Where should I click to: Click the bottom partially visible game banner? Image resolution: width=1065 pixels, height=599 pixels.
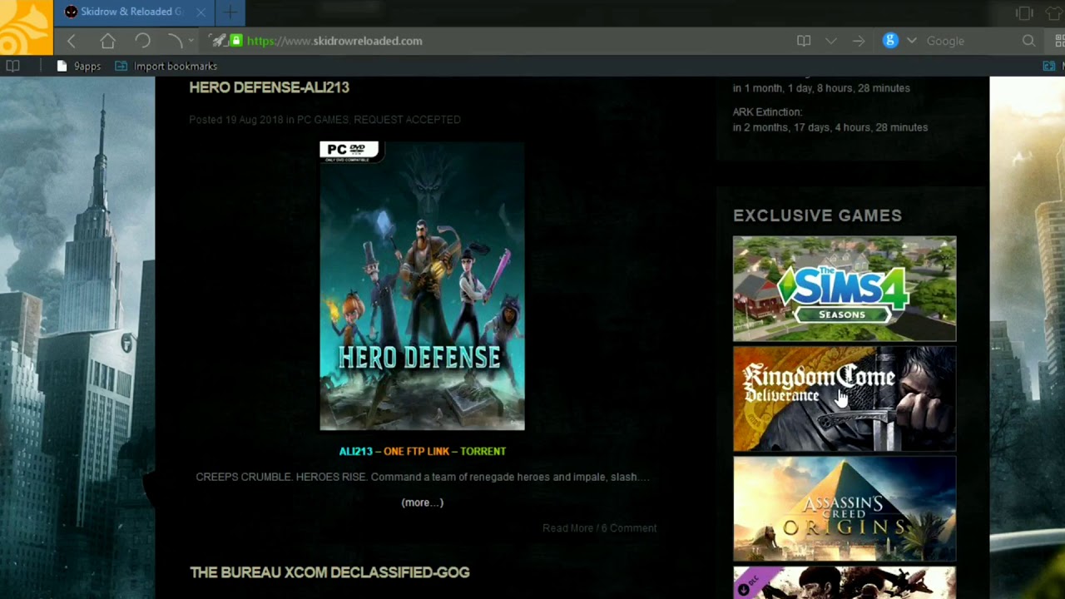(845, 582)
